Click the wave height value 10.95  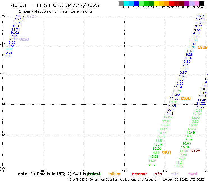tap(179, 83)
